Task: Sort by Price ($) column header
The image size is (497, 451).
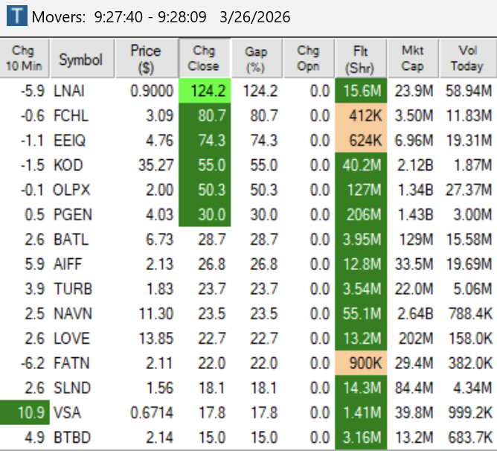Action: [147, 58]
